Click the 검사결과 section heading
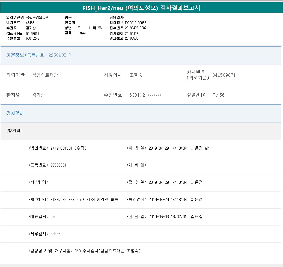 (15, 113)
